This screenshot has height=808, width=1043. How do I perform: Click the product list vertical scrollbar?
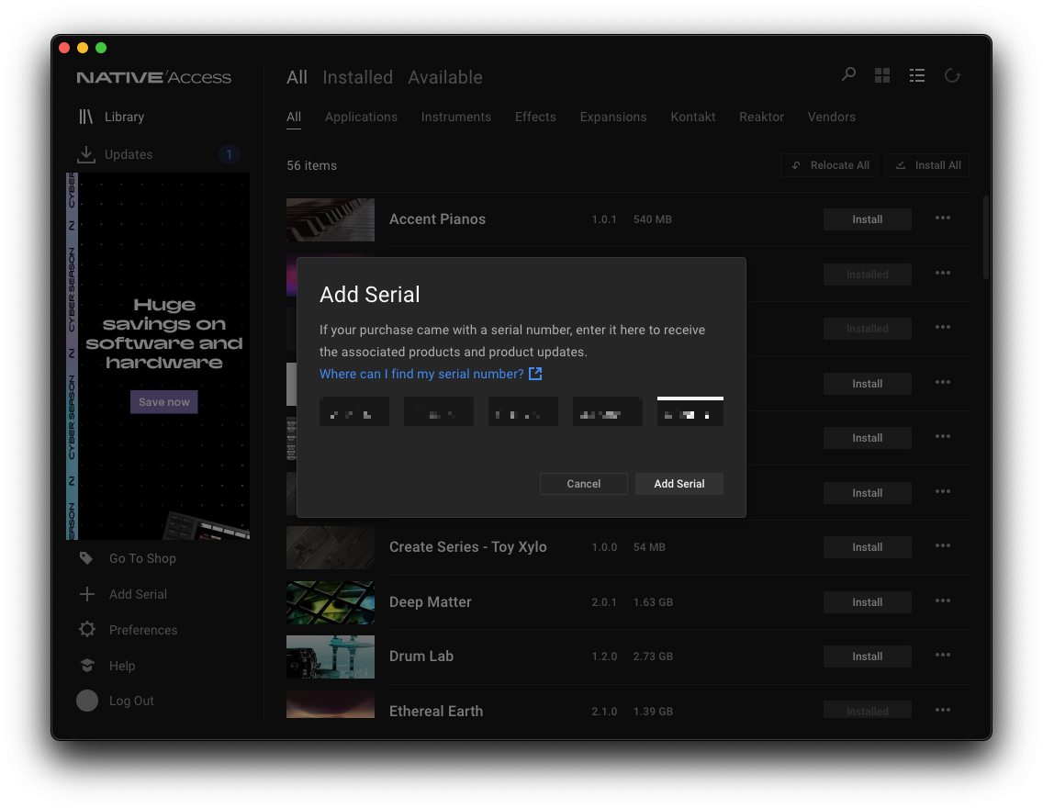click(x=986, y=238)
